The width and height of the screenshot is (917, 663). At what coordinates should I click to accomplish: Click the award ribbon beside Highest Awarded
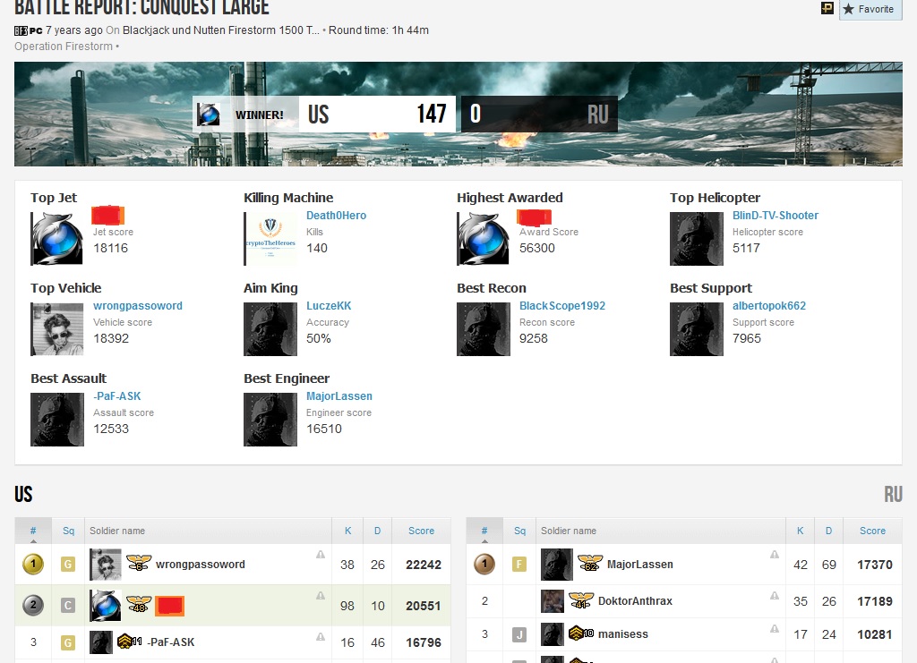pyautogui.click(x=535, y=217)
